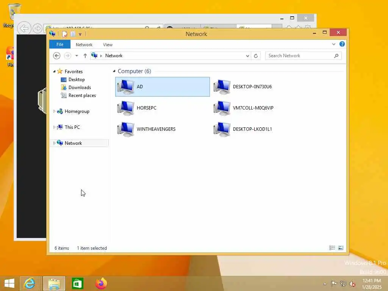388x291 pixels.
Task: Open the Network window system menu icon
Action: coord(52,34)
